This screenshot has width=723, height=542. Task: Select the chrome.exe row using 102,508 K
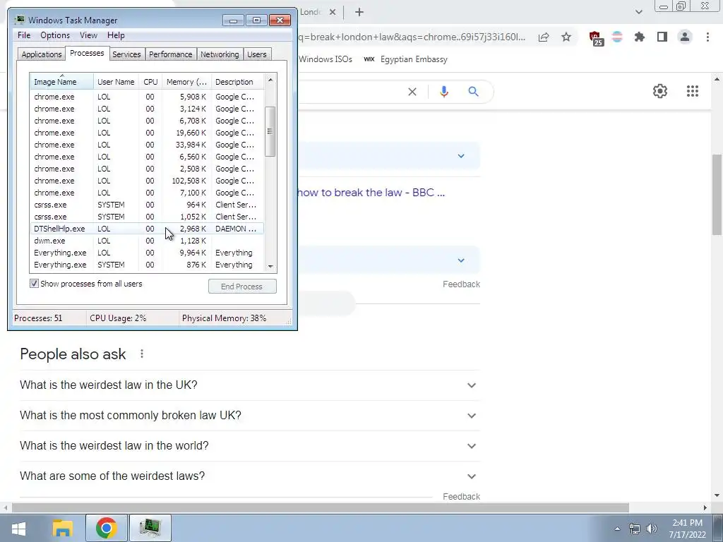click(147, 181)
